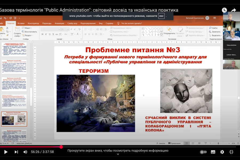Expand video details with the down chevron
The width and height of the screenshot is (240, 160).
[118, 154]
